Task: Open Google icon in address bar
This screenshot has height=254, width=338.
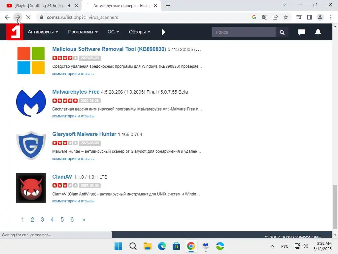Action: (x=254, y=17)
